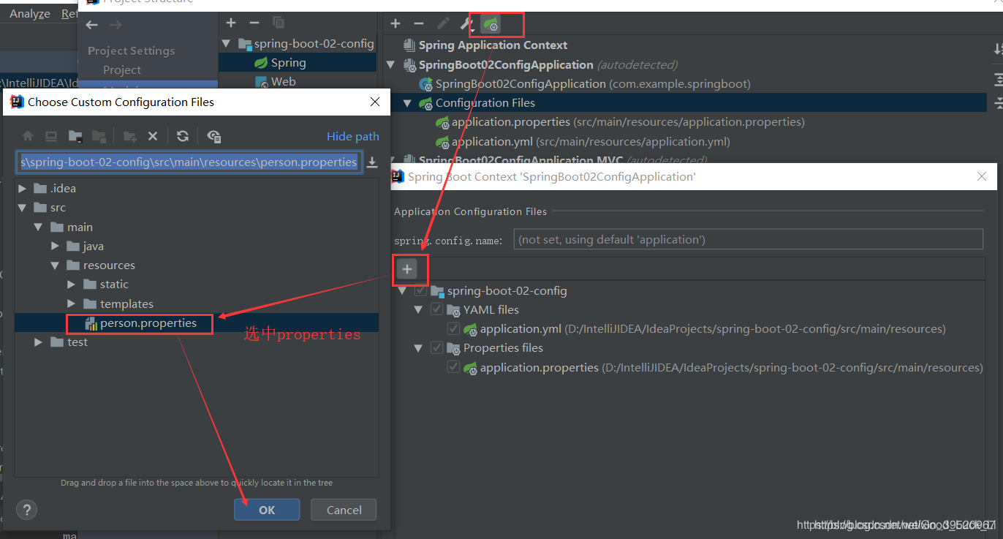Jump to the project directory in file chooser
Image resolution: width=1003 pixels, height=539 pixels.
75,136
